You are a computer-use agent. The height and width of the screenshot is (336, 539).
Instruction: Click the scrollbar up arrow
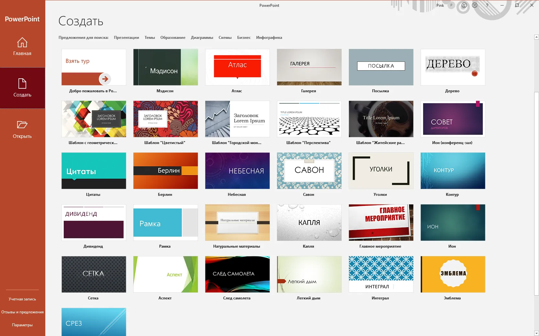pos(536,37)
